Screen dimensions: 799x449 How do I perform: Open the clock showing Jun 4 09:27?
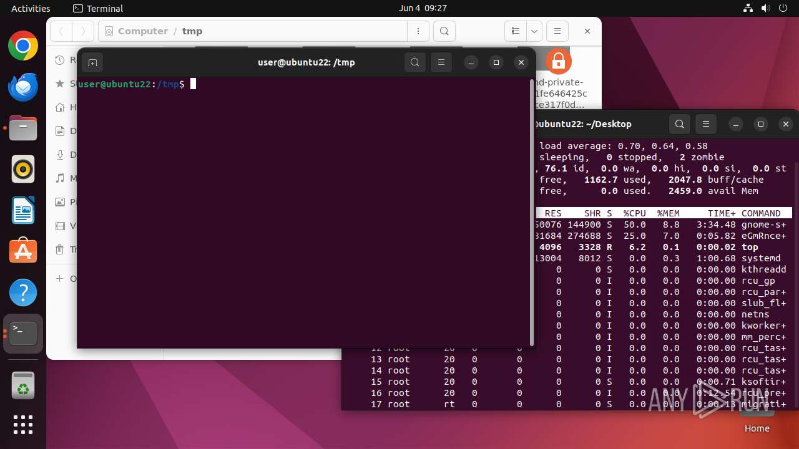click(x=423, y=8)
